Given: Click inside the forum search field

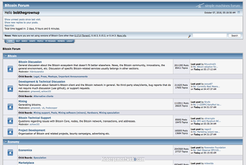Looking at the screenshot, I should [x=210, y=36].
